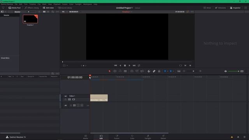Mute audio with the speaker icon
249x140 pixels.
click(226, 71)
